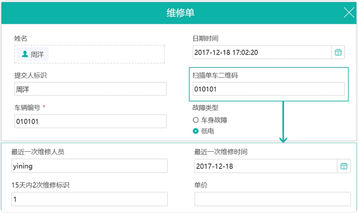Screen dimensions: 358x213
Task: Click the 维修单 title in the header
Action: [180, 13]
